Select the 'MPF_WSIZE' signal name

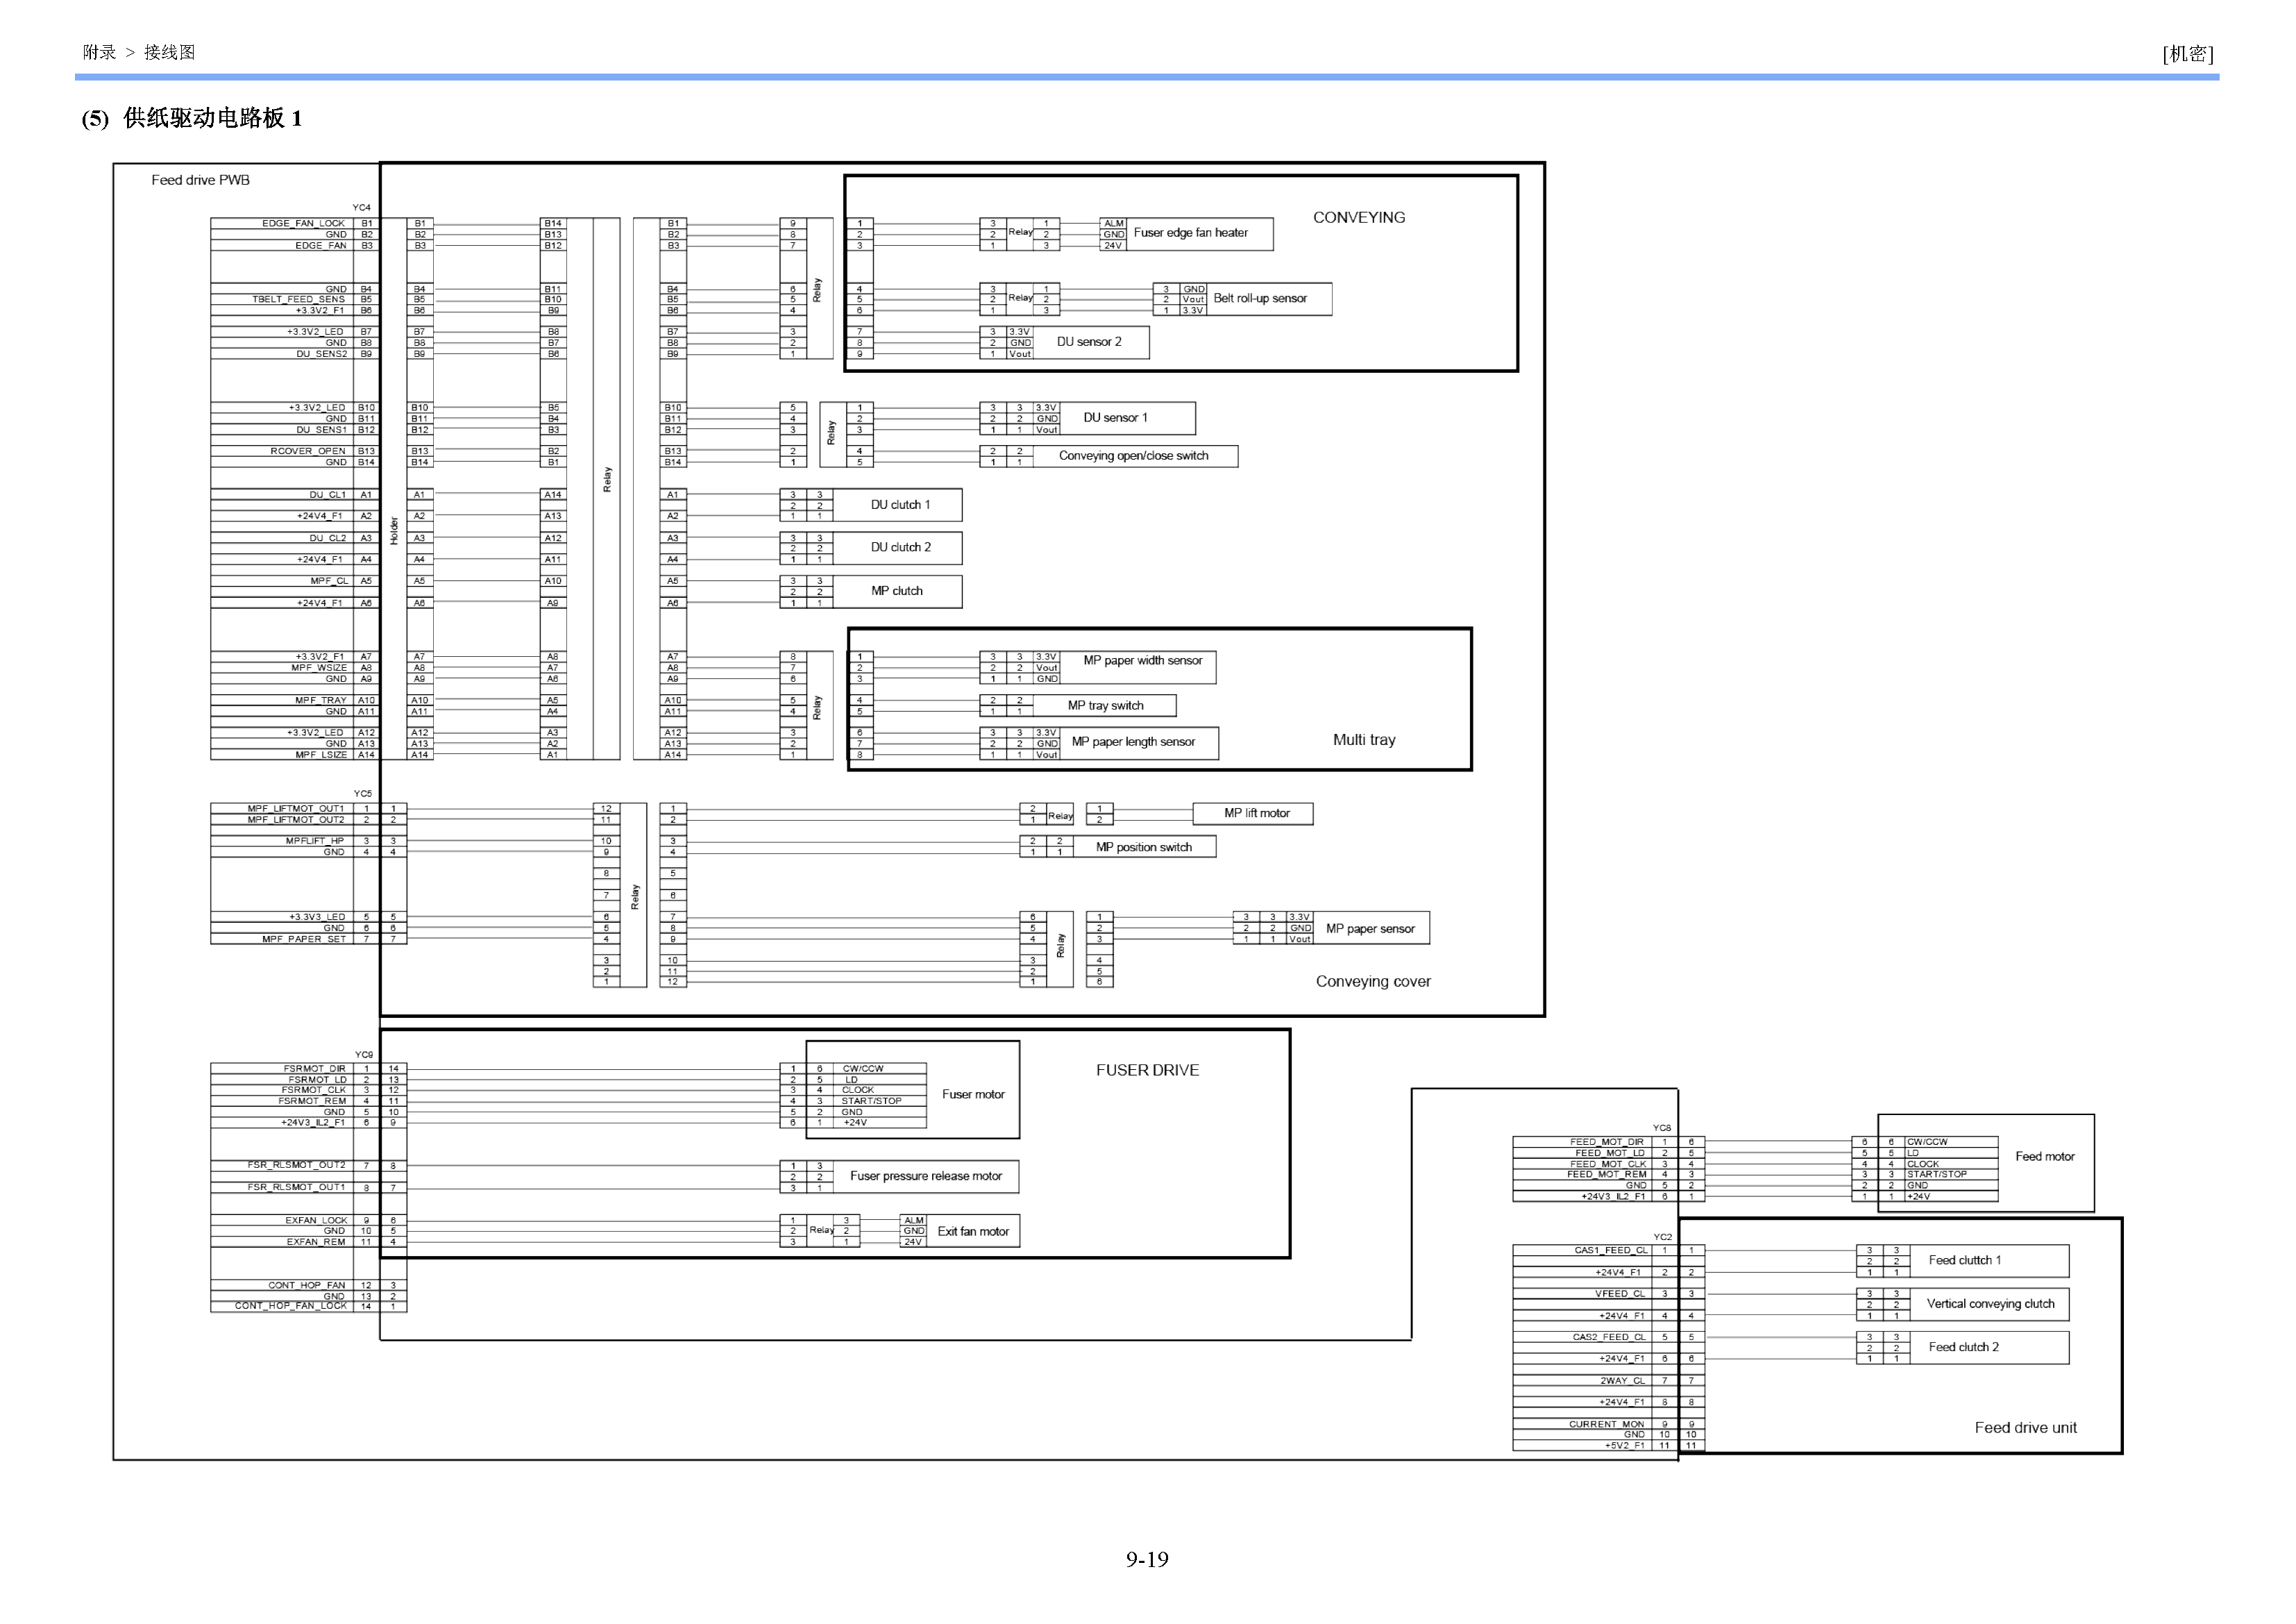(319, 669)
